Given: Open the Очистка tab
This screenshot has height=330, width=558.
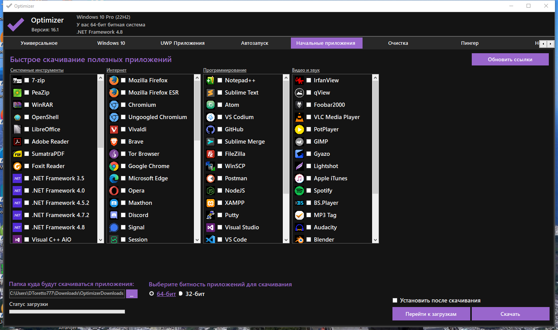Looking at the screenshot, I should [x=398, y=43].
